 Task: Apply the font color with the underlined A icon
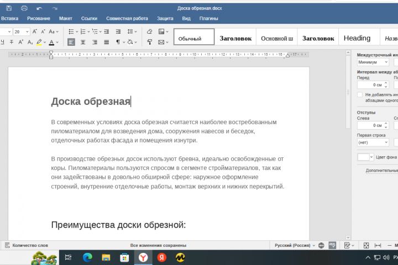(x=51, y=42)
